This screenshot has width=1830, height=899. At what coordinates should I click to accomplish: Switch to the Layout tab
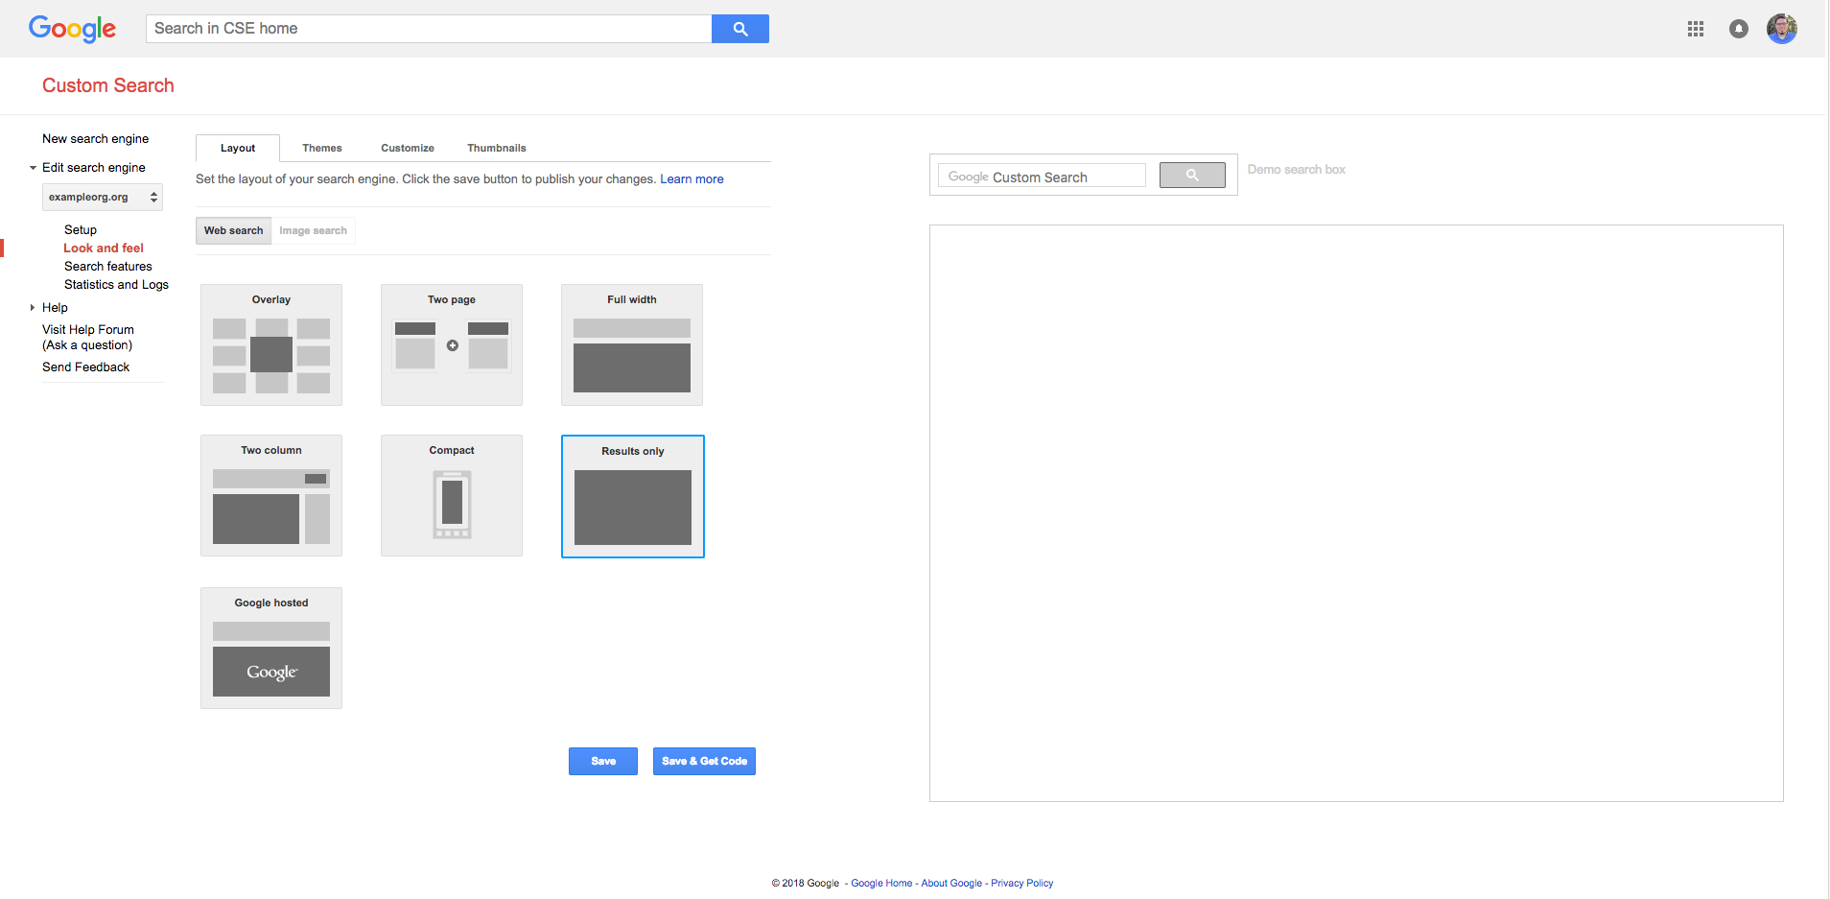[238, 148]
